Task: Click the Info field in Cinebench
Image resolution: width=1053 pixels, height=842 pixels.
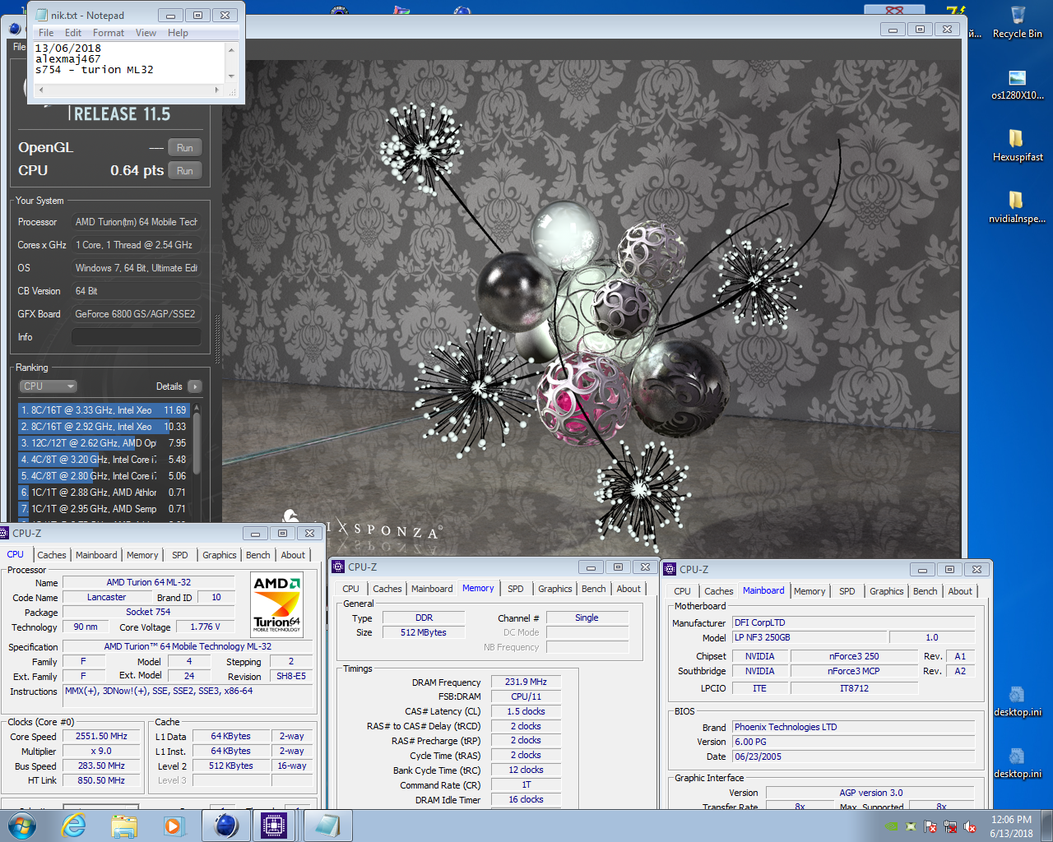Action: click(137, 337)
